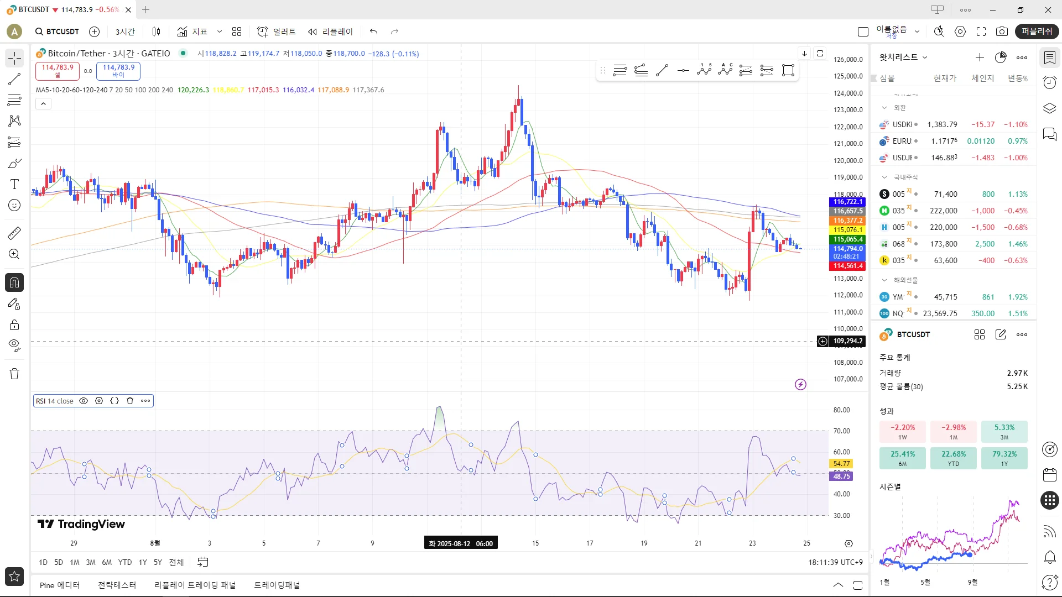Delete all drawings with the trash icon
1062x597 pixels.
14,374
